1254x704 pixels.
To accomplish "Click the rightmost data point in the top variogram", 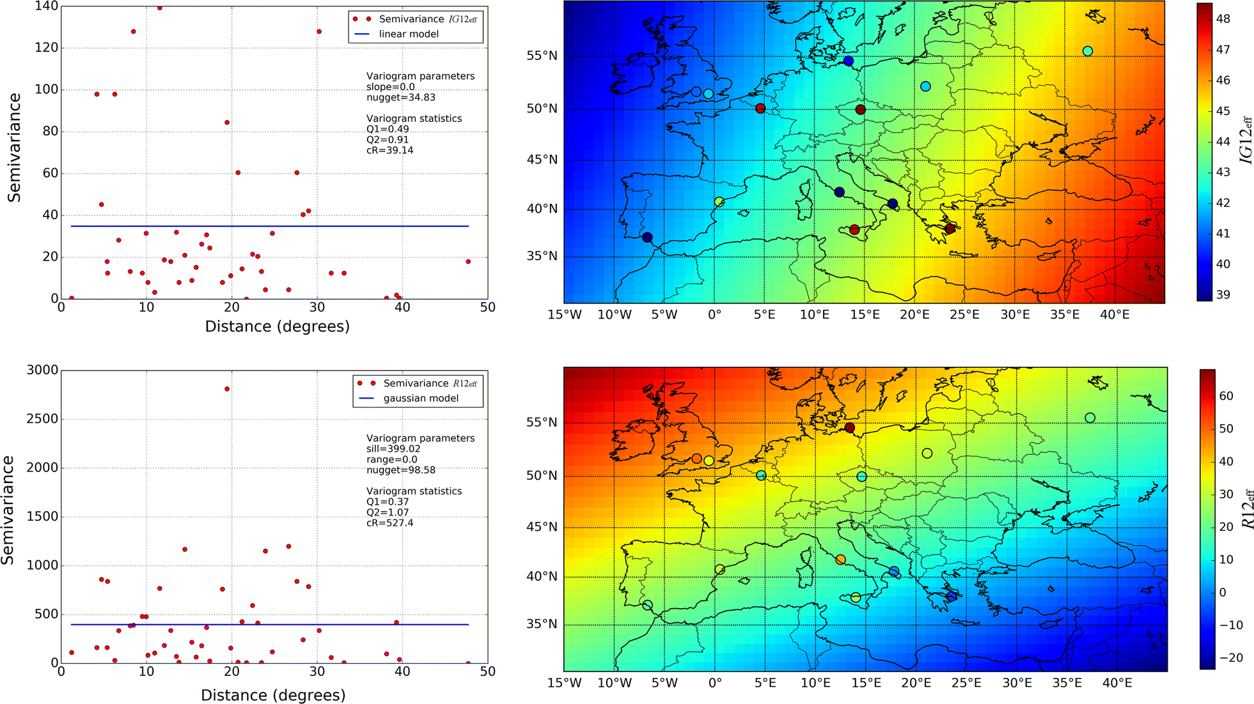I will [468, 261].
